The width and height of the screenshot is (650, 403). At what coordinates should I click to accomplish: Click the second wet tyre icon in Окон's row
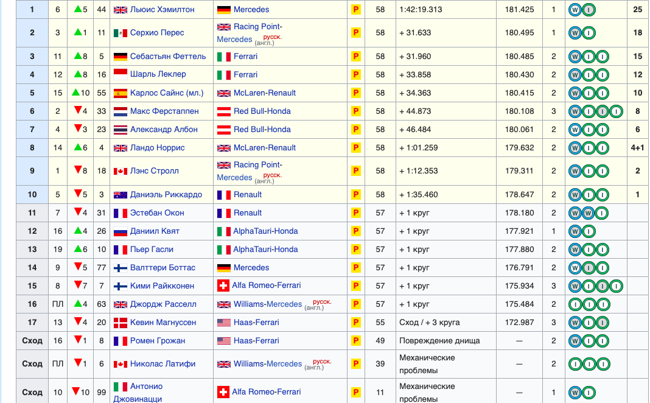click(x=589, y=213)
